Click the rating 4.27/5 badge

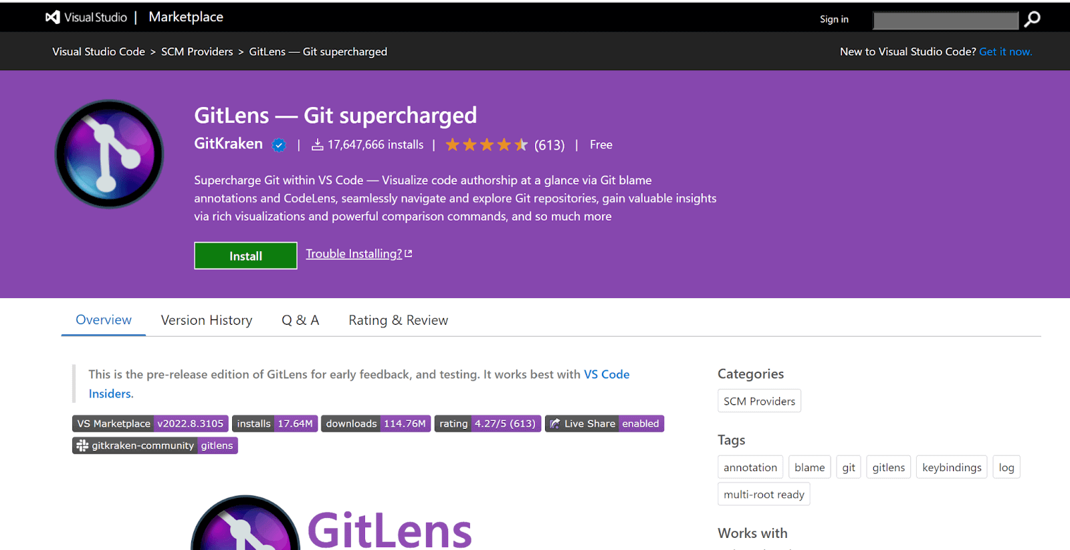click(x=488, y=424)
